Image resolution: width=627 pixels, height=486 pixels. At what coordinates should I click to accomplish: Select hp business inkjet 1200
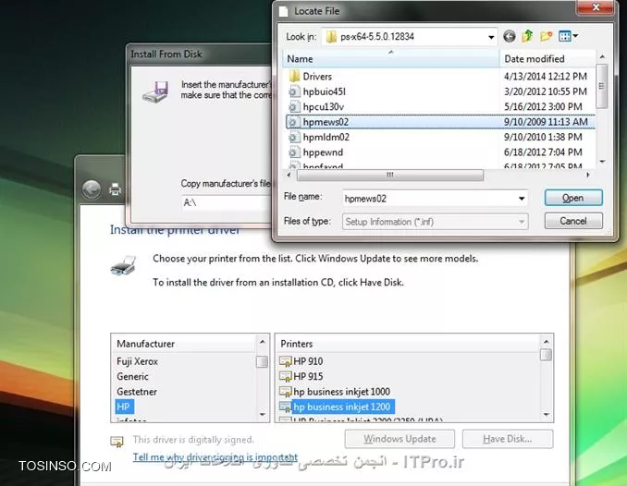343,407
